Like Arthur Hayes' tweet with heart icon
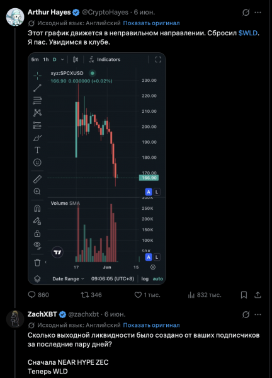This screenshot has width=272, height=378. 138,295
